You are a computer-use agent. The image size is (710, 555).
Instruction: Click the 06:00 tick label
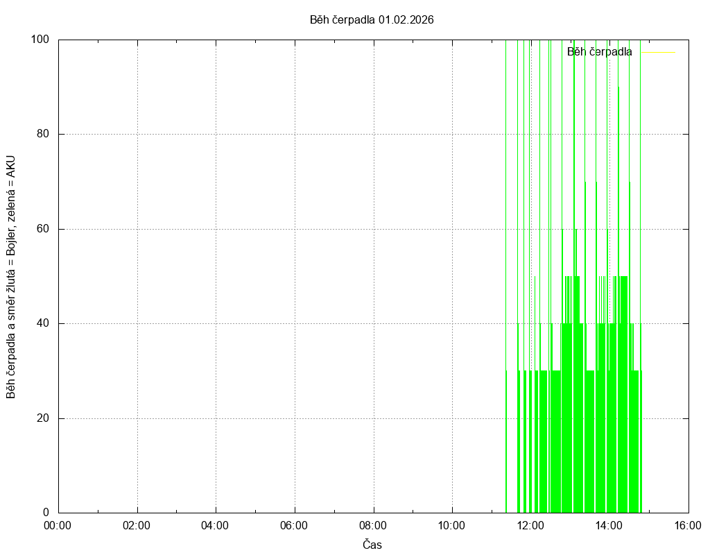click(x=295, y=525)
